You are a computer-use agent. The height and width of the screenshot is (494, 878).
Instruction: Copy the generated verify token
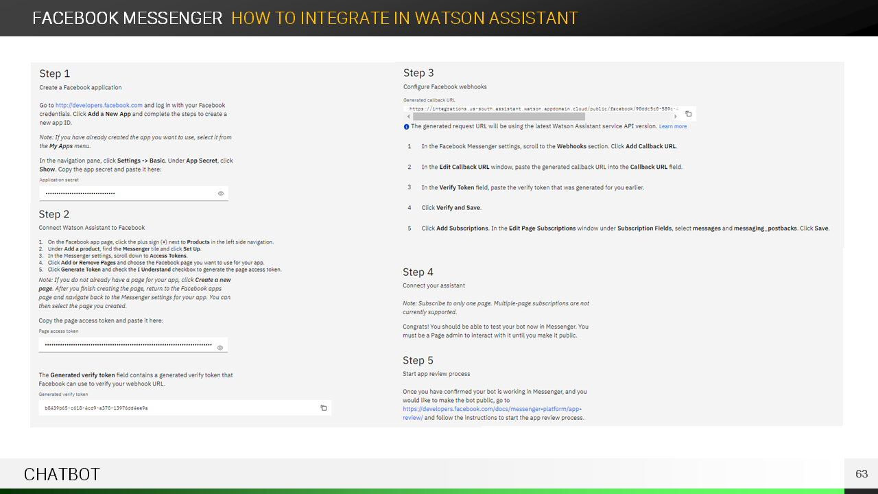324,408
